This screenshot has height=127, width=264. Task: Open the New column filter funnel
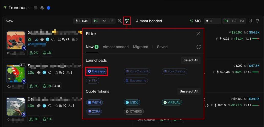click(x=127, y=21)
